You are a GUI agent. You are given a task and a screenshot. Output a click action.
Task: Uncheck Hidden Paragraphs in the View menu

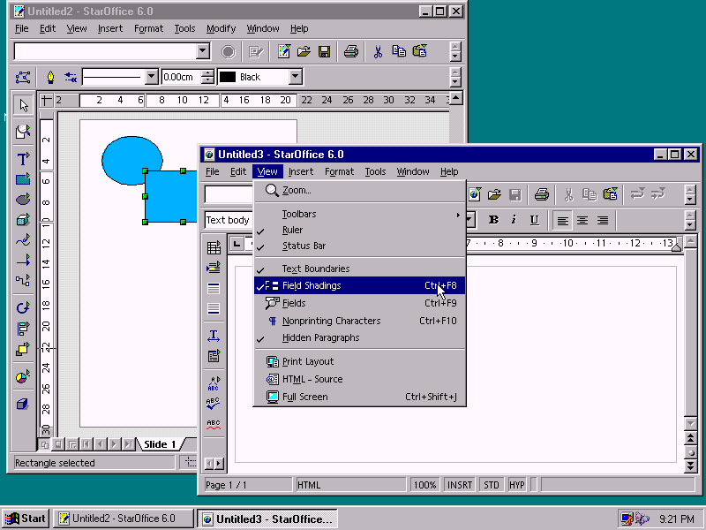click(359, 338)
